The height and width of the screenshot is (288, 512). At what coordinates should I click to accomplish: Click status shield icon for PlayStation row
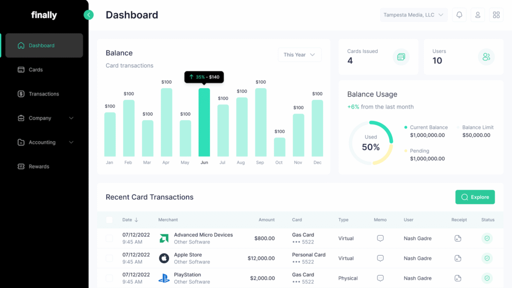(x=486, y=278)
